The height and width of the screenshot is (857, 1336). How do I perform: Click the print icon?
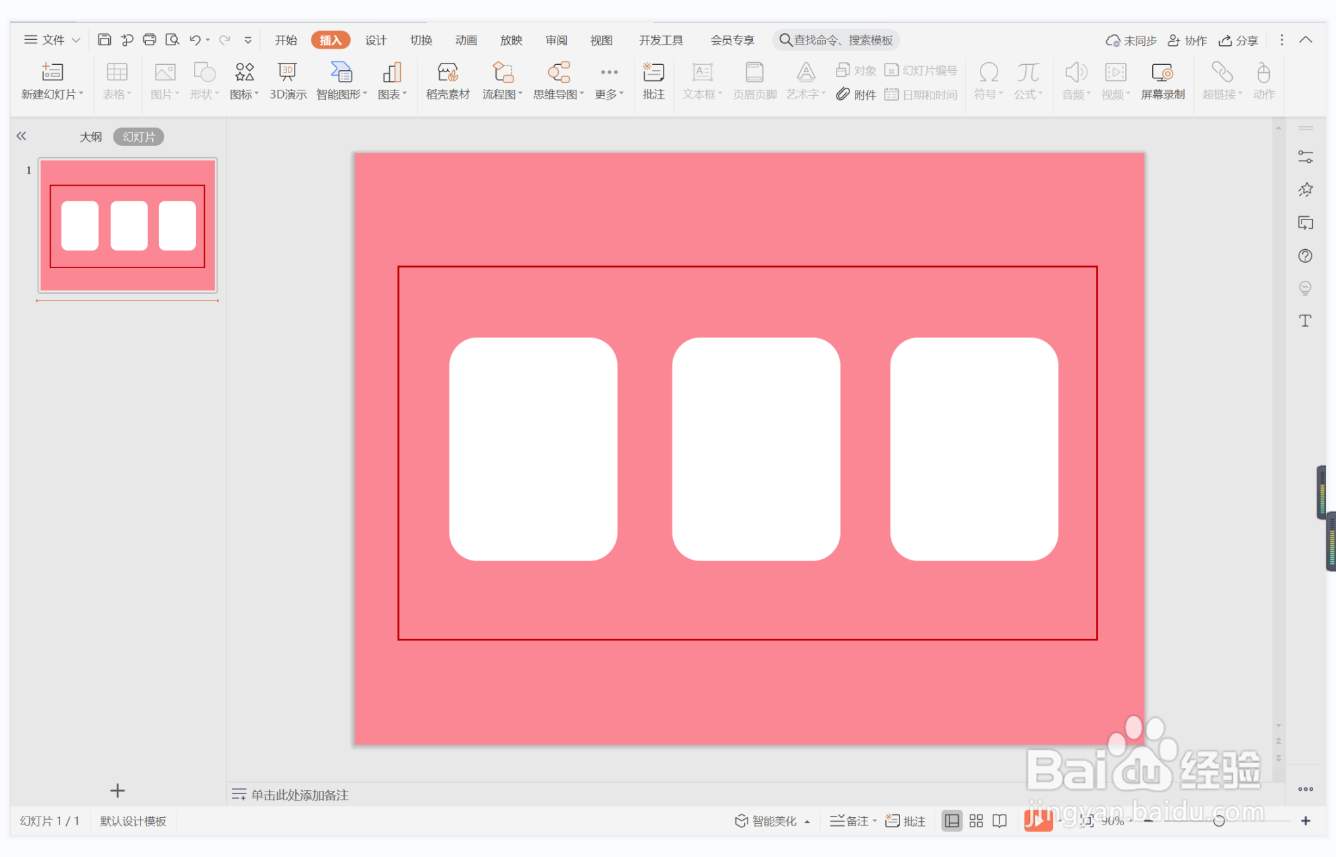click(149, 40)
